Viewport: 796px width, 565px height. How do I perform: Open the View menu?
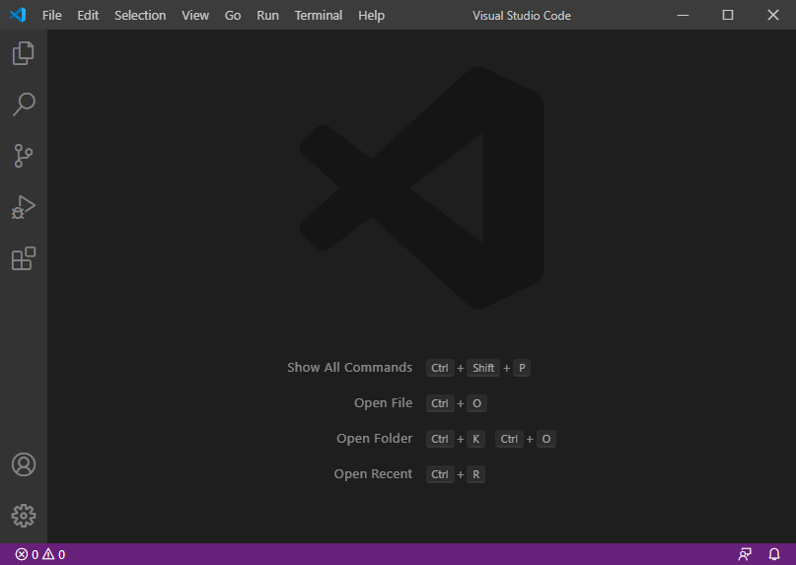195,15
